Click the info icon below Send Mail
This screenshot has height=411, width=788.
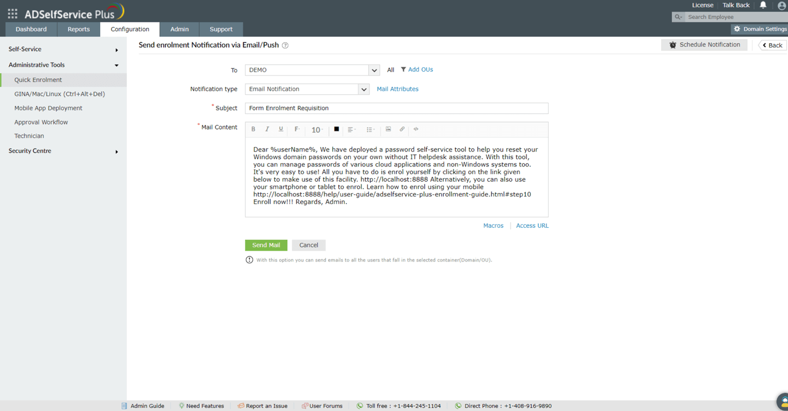click(250, 260)
